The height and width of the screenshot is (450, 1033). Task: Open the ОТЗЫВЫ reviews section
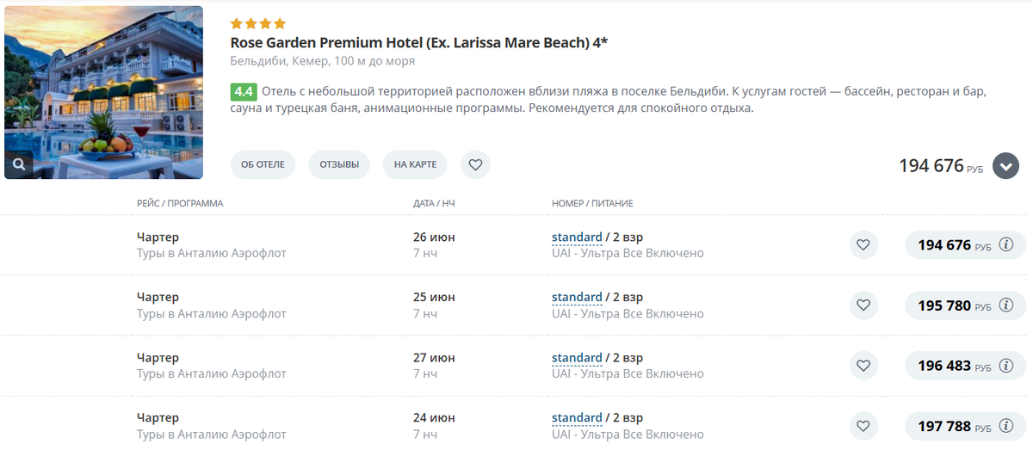[339, 164]
